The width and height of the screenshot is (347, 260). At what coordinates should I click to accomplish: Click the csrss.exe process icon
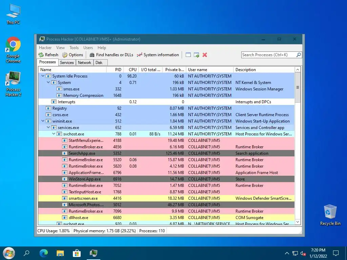click(x=48, y=114)
